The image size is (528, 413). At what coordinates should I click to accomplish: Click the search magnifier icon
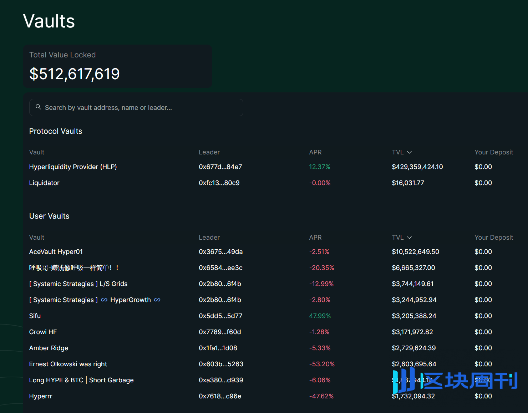pos(38,107)
